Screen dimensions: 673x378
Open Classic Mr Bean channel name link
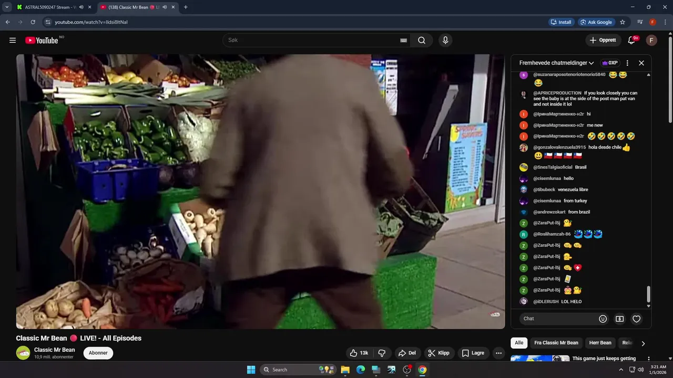[x=55, y=350]
